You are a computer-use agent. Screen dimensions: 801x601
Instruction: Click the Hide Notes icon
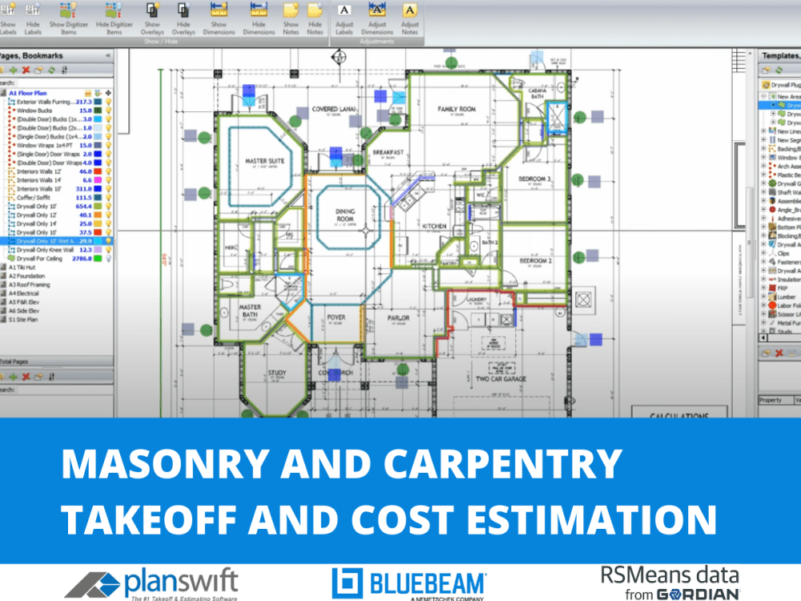(315, 10)
